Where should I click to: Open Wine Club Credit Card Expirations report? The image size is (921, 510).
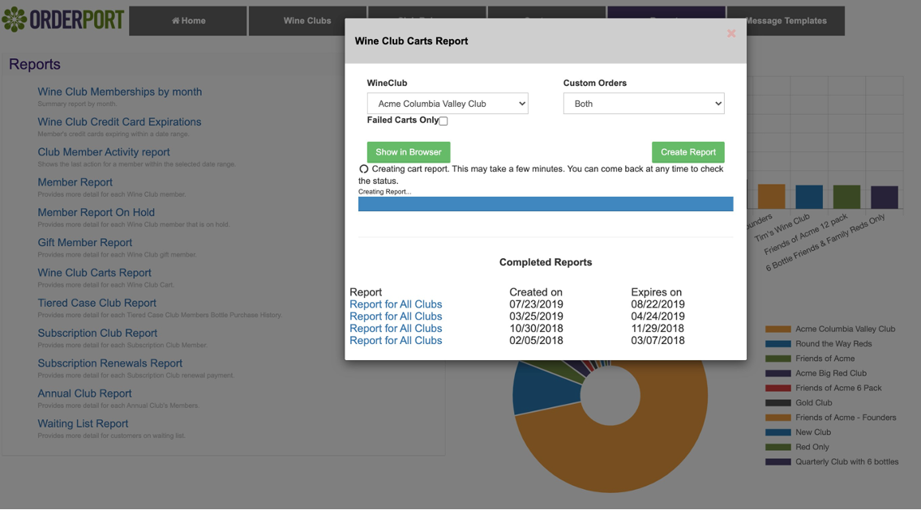coord(119,122)
